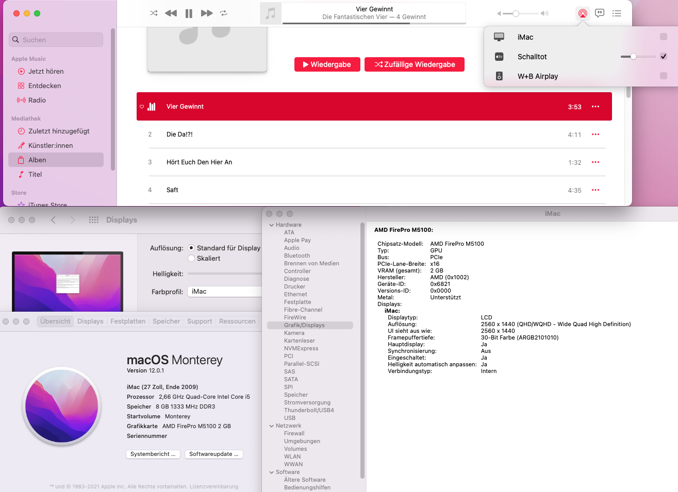Open the Farbprofil iMac dropdown
Screen dimensions: 678x492
pyautogui.click(x=225, y=292)
